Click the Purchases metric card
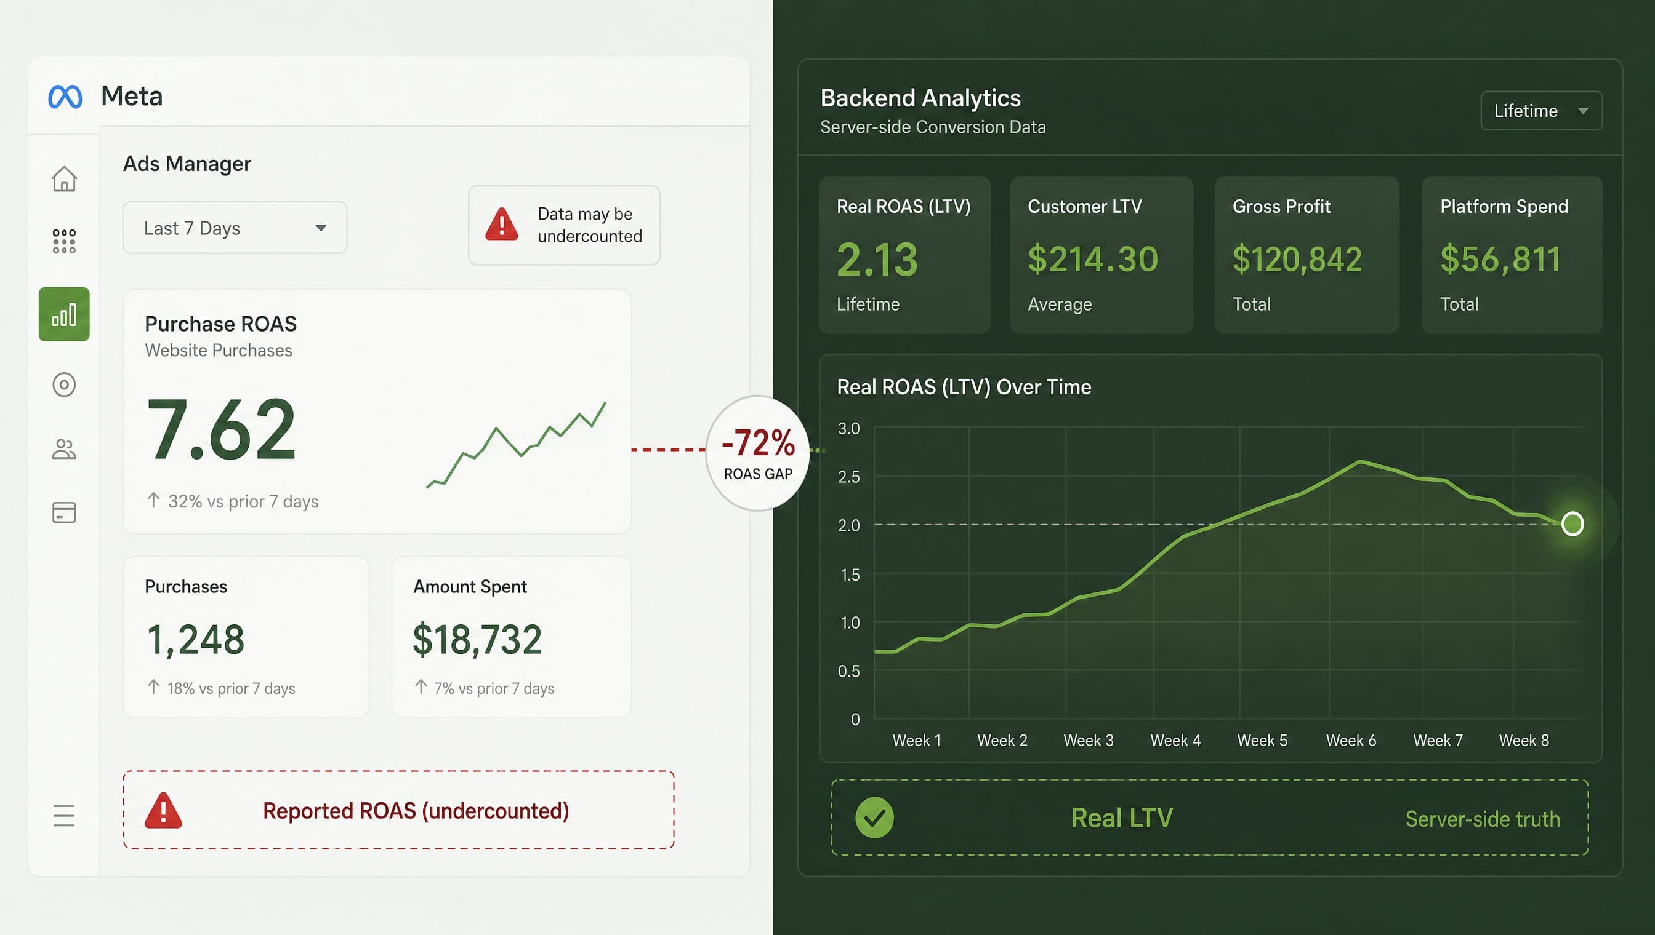The image size is (1655, 935). 246,637
